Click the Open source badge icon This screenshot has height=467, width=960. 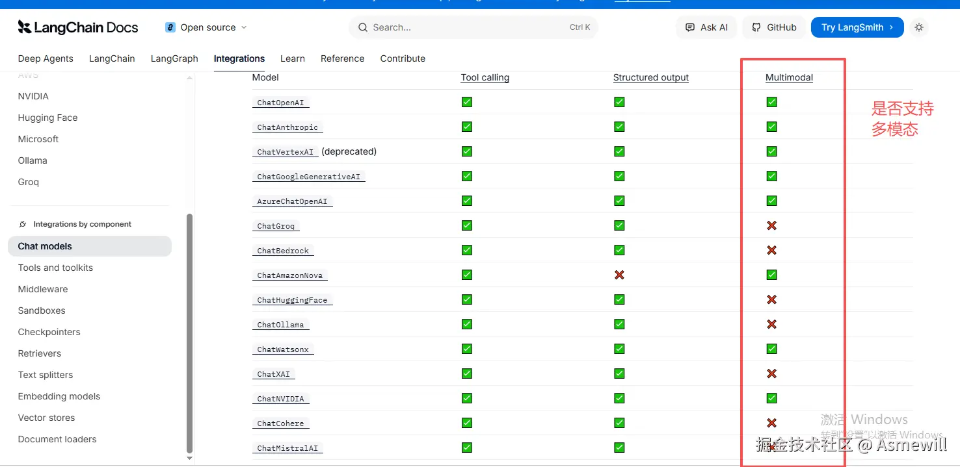170,27
